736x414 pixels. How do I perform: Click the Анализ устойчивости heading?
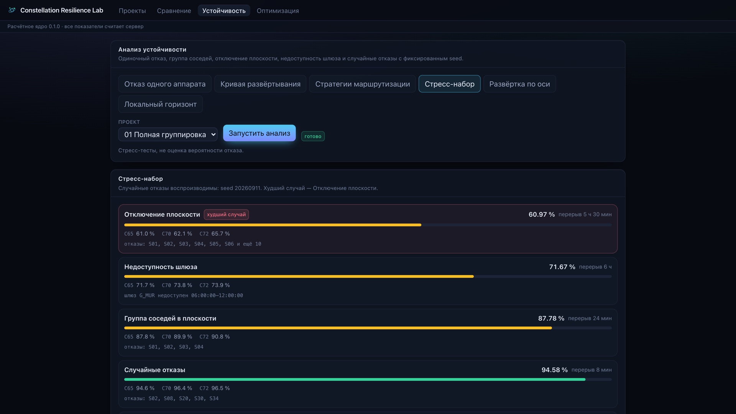pos(152,49)
